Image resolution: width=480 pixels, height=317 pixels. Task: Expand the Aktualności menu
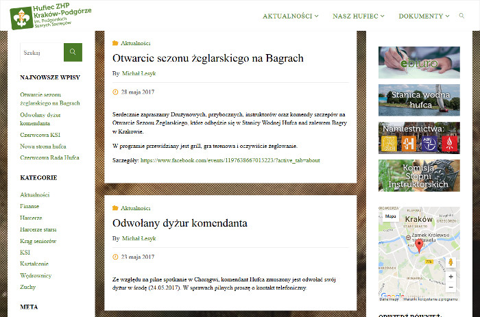291,16
